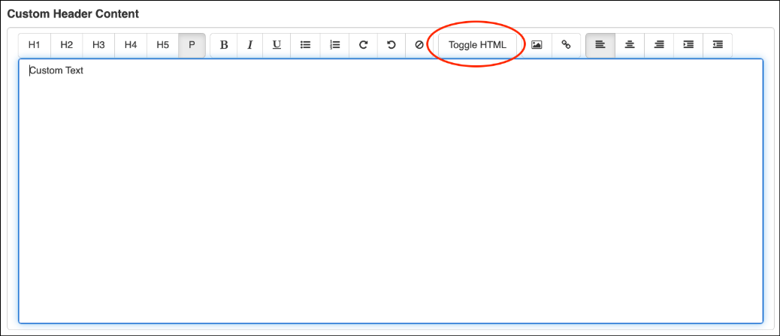The width and height of the screenshot is (780, 336).
Task: Choose the H3 heading style
Action: click(x=98, y=45)
